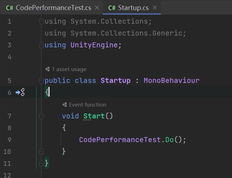Click the 'Event function' code lens hint
The height and width of the screenshot is (178, 232).
[x=88, y=105]
